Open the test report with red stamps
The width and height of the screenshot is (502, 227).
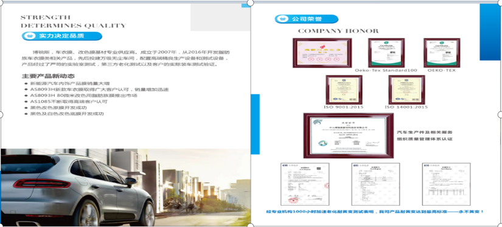(305, 184)
